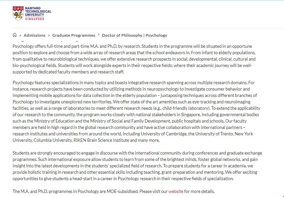The width and height of the screenshot is (284, 197).
Task: Click the chevron right after the home icon
Action: point(20,35)
